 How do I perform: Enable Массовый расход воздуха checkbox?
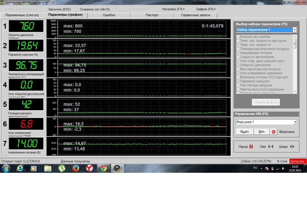[238, 69]
